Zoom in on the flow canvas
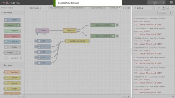The height and width of the screenshot is (98, 175). (x=128, y=96)
